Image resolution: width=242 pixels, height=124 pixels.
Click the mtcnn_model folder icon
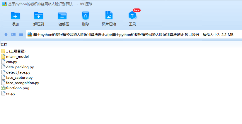tap(4, 56)
